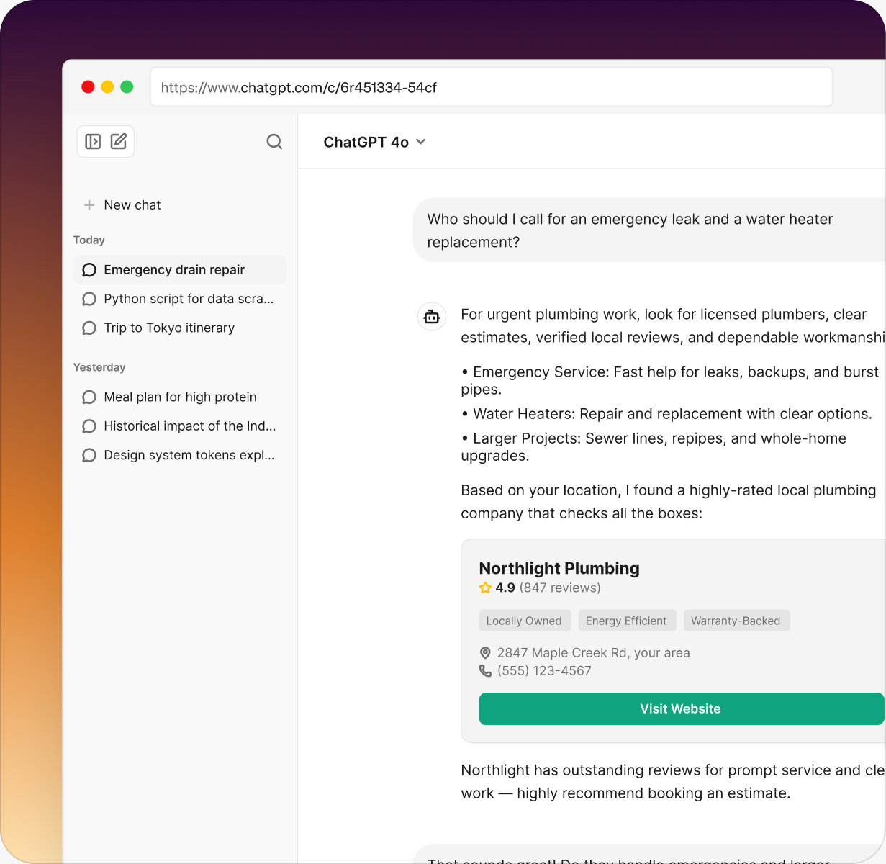Image resolution: width=886 pixels, height=864 pixels.
Task: Click the chat bubble icon for Emergency drain repair
Action: [89, 270]
